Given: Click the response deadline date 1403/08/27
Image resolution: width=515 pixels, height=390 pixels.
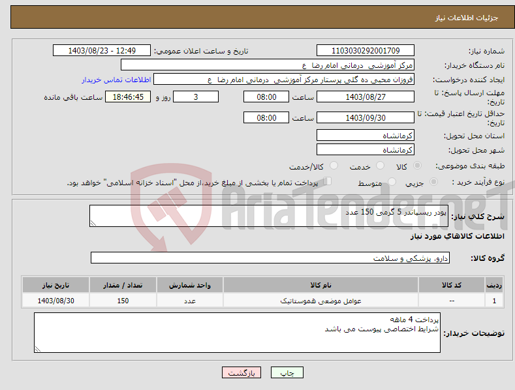Looking at the screenshot, I should 366,97.
